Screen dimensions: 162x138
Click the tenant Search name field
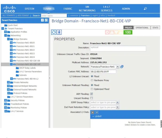pyautogui.click(x=54, y=16)
